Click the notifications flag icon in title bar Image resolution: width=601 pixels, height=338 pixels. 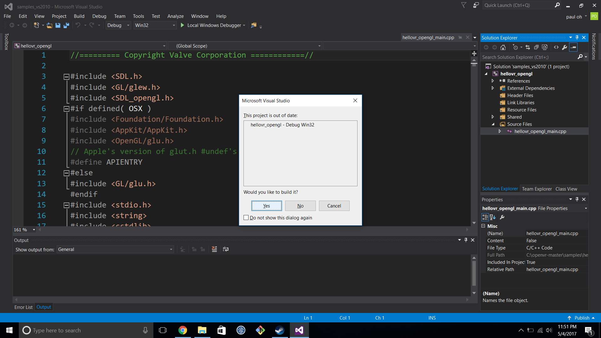[x=464, y=5]
